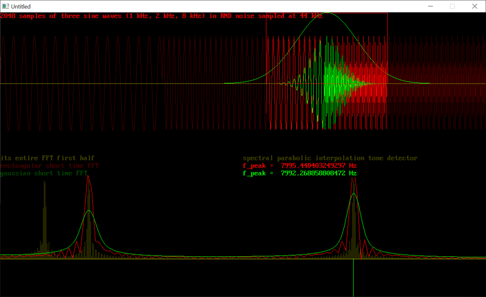Select the "rectangular short time FFT" legend label
Screen dimensions: 486x297
pos(50,166)
